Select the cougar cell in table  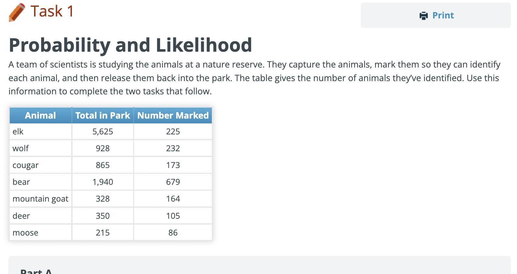[x=26, y=165]
